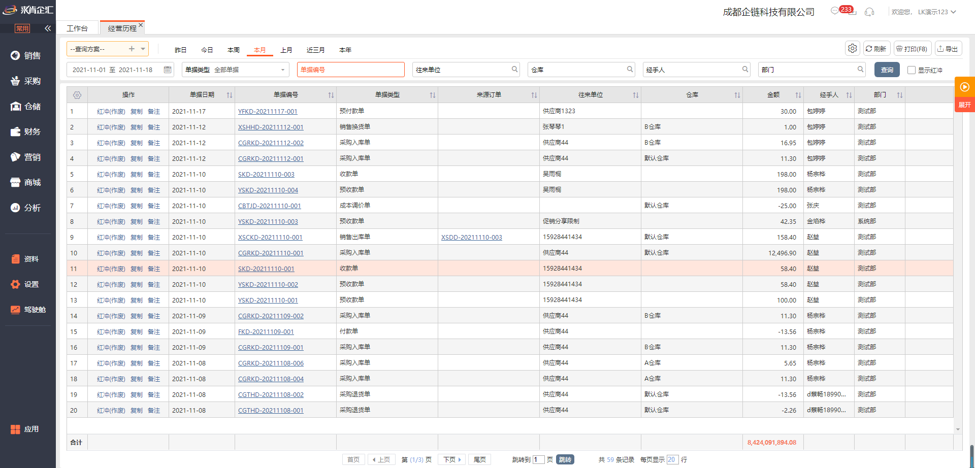This screenshot has width=975, height=468.
Task: Select the 近三月 date filter tab
Action: click(315, 50)
